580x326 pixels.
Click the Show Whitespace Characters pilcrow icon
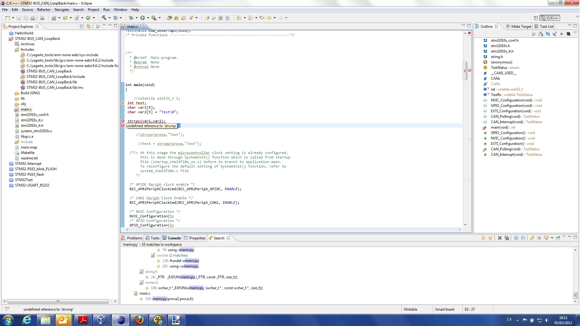[x=227, y=18]
